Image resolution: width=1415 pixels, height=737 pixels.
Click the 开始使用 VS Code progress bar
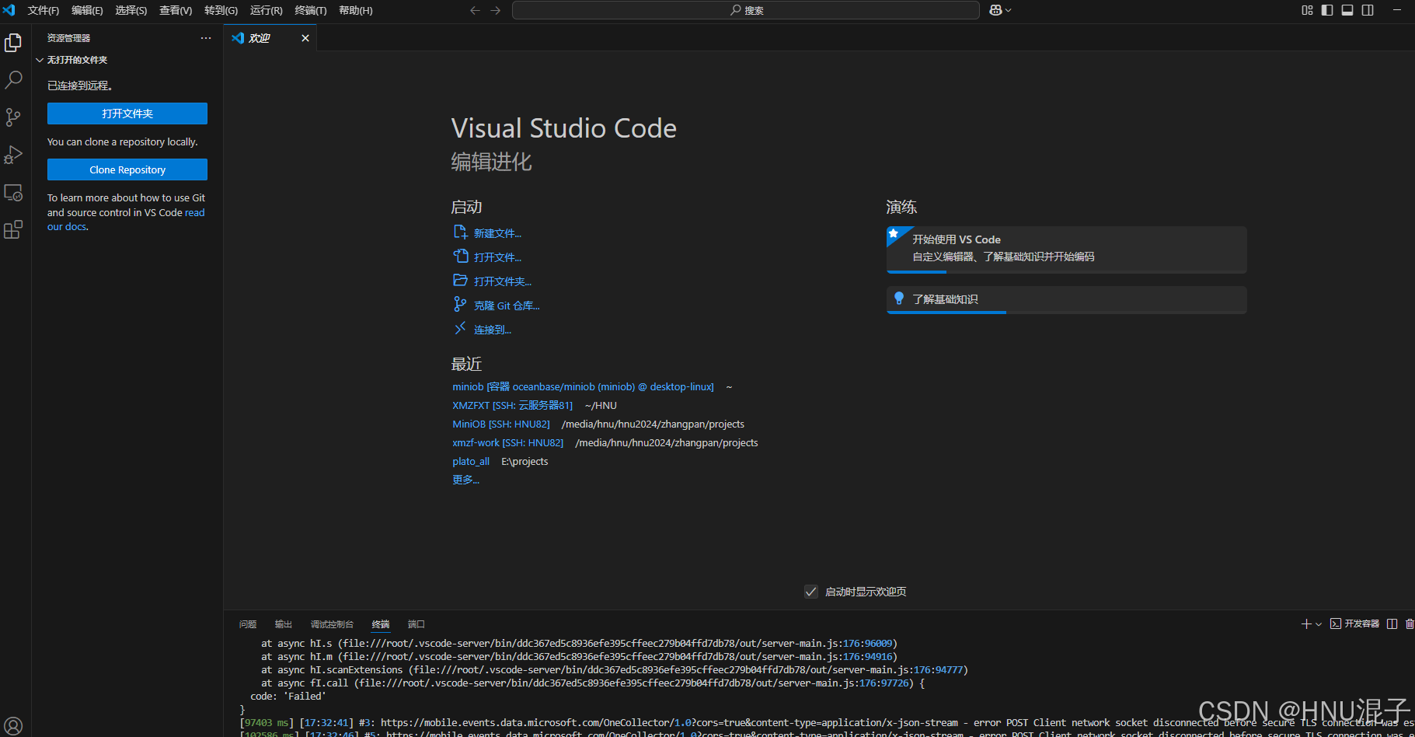point(917,274)
